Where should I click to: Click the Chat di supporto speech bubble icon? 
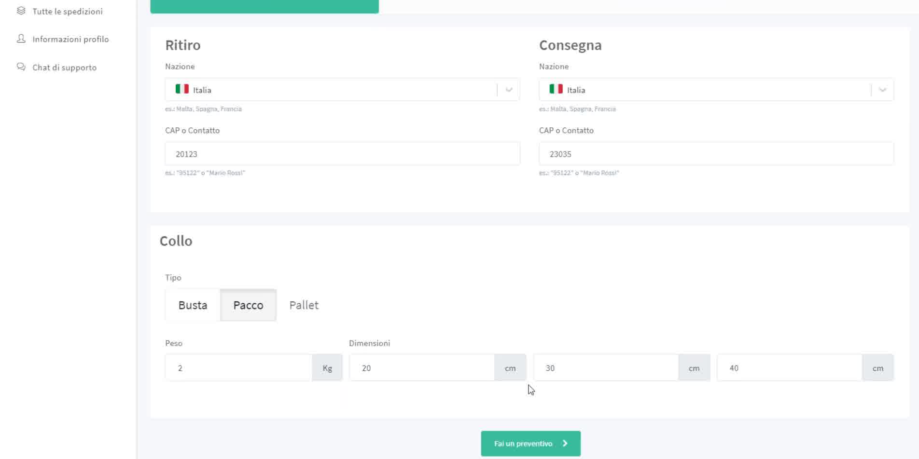coord(21,67)
